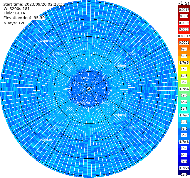Click the 0.00017 colorbar label
The width and height of the screenshot is (190, 178).
184,36
